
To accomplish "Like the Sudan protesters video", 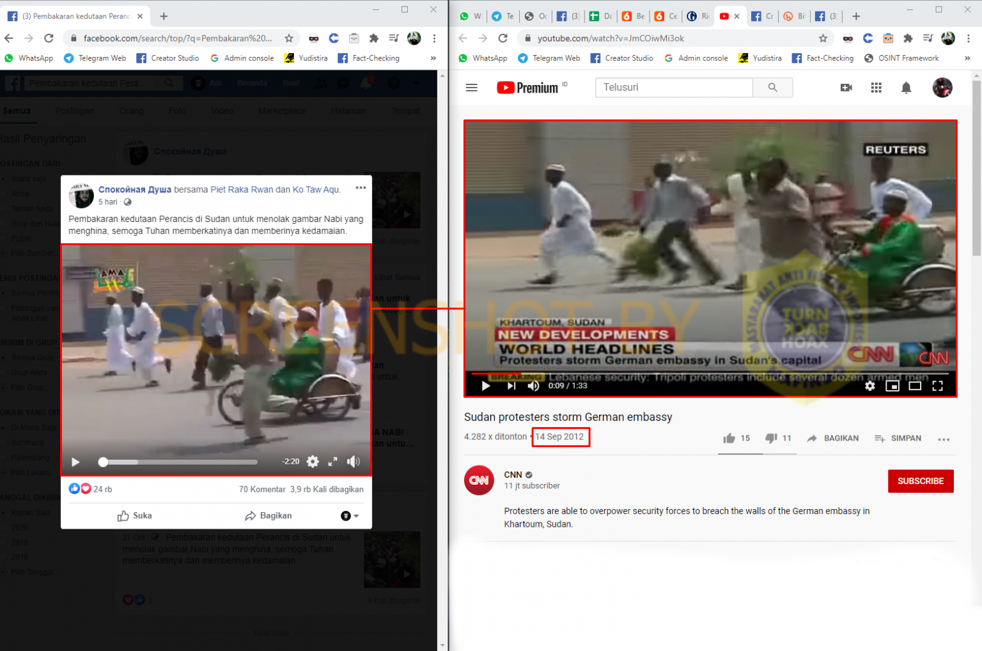I will coord(736,438).
